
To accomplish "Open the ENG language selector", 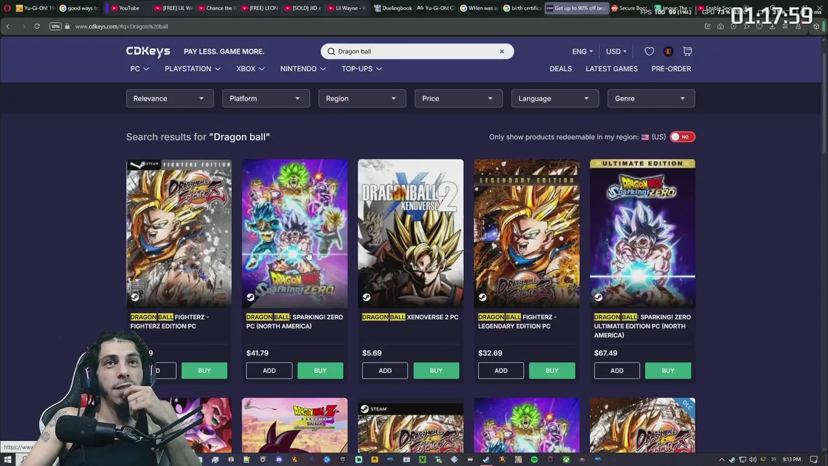I will pyautogui.click(x=582, y=51).
